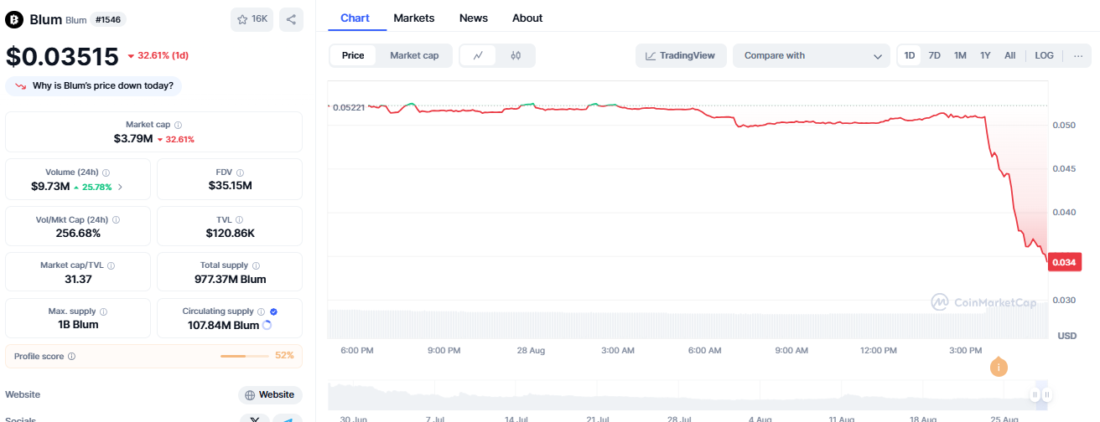Viewport: 1100px width, 422px height.
Task: Click the 52% profile score value
Action: click(284, 356)
